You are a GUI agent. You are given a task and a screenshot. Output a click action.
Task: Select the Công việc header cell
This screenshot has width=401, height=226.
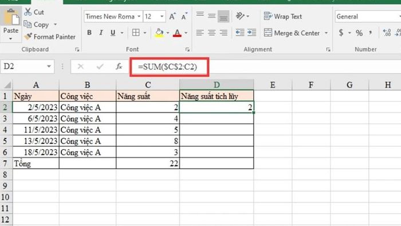88,96
